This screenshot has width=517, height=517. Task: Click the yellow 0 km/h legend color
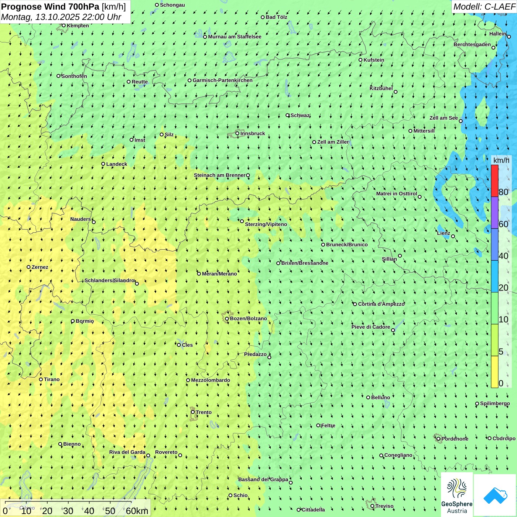tap(494, 372)
